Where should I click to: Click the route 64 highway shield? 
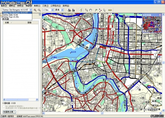pos(72,103)
